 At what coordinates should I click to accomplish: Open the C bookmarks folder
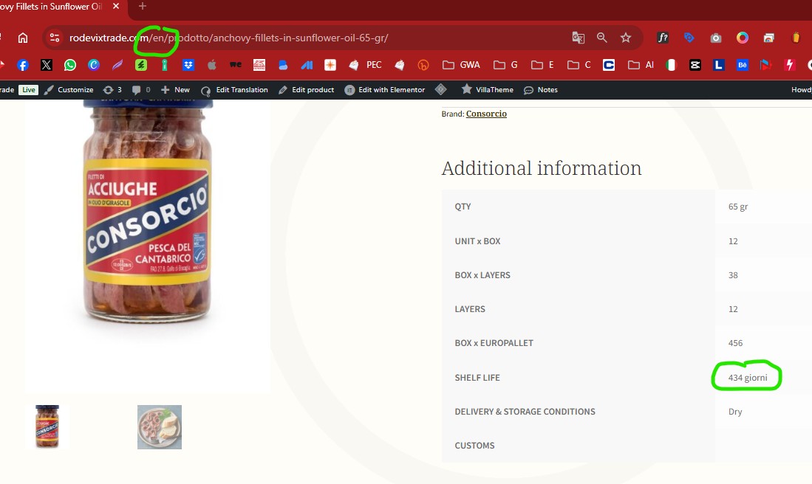(579, 65)
